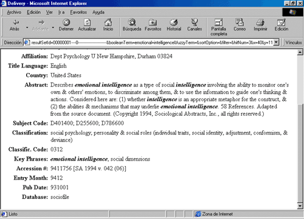Open the Canales panel
This screenshot has width=304, height=219.
[195, 25]
